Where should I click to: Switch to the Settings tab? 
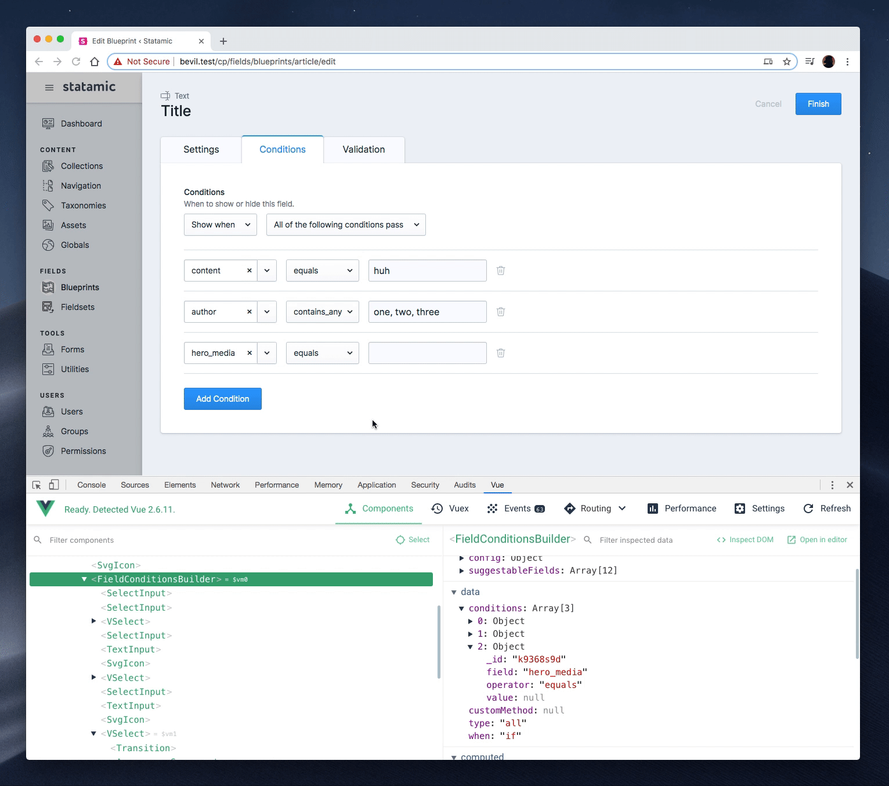tap(201, 150)
